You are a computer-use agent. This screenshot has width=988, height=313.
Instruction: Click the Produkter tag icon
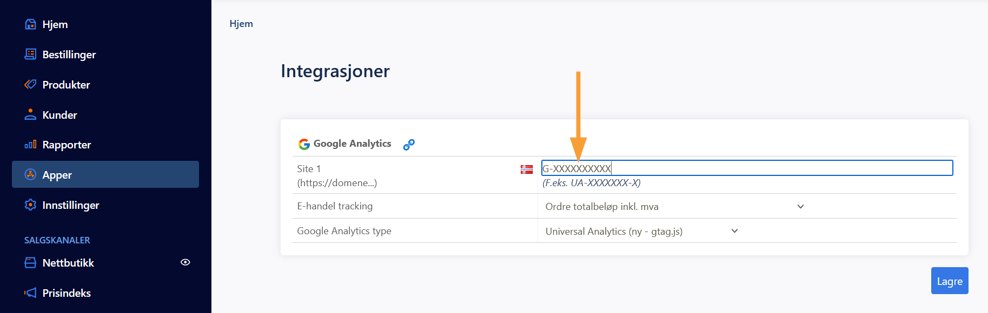(x=30, y=85)
